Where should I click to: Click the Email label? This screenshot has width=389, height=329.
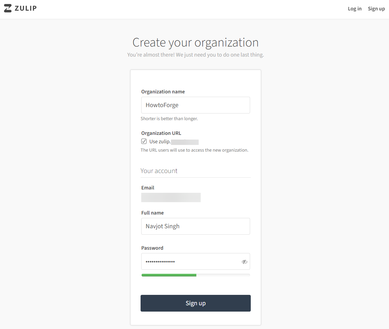[148, 188]
